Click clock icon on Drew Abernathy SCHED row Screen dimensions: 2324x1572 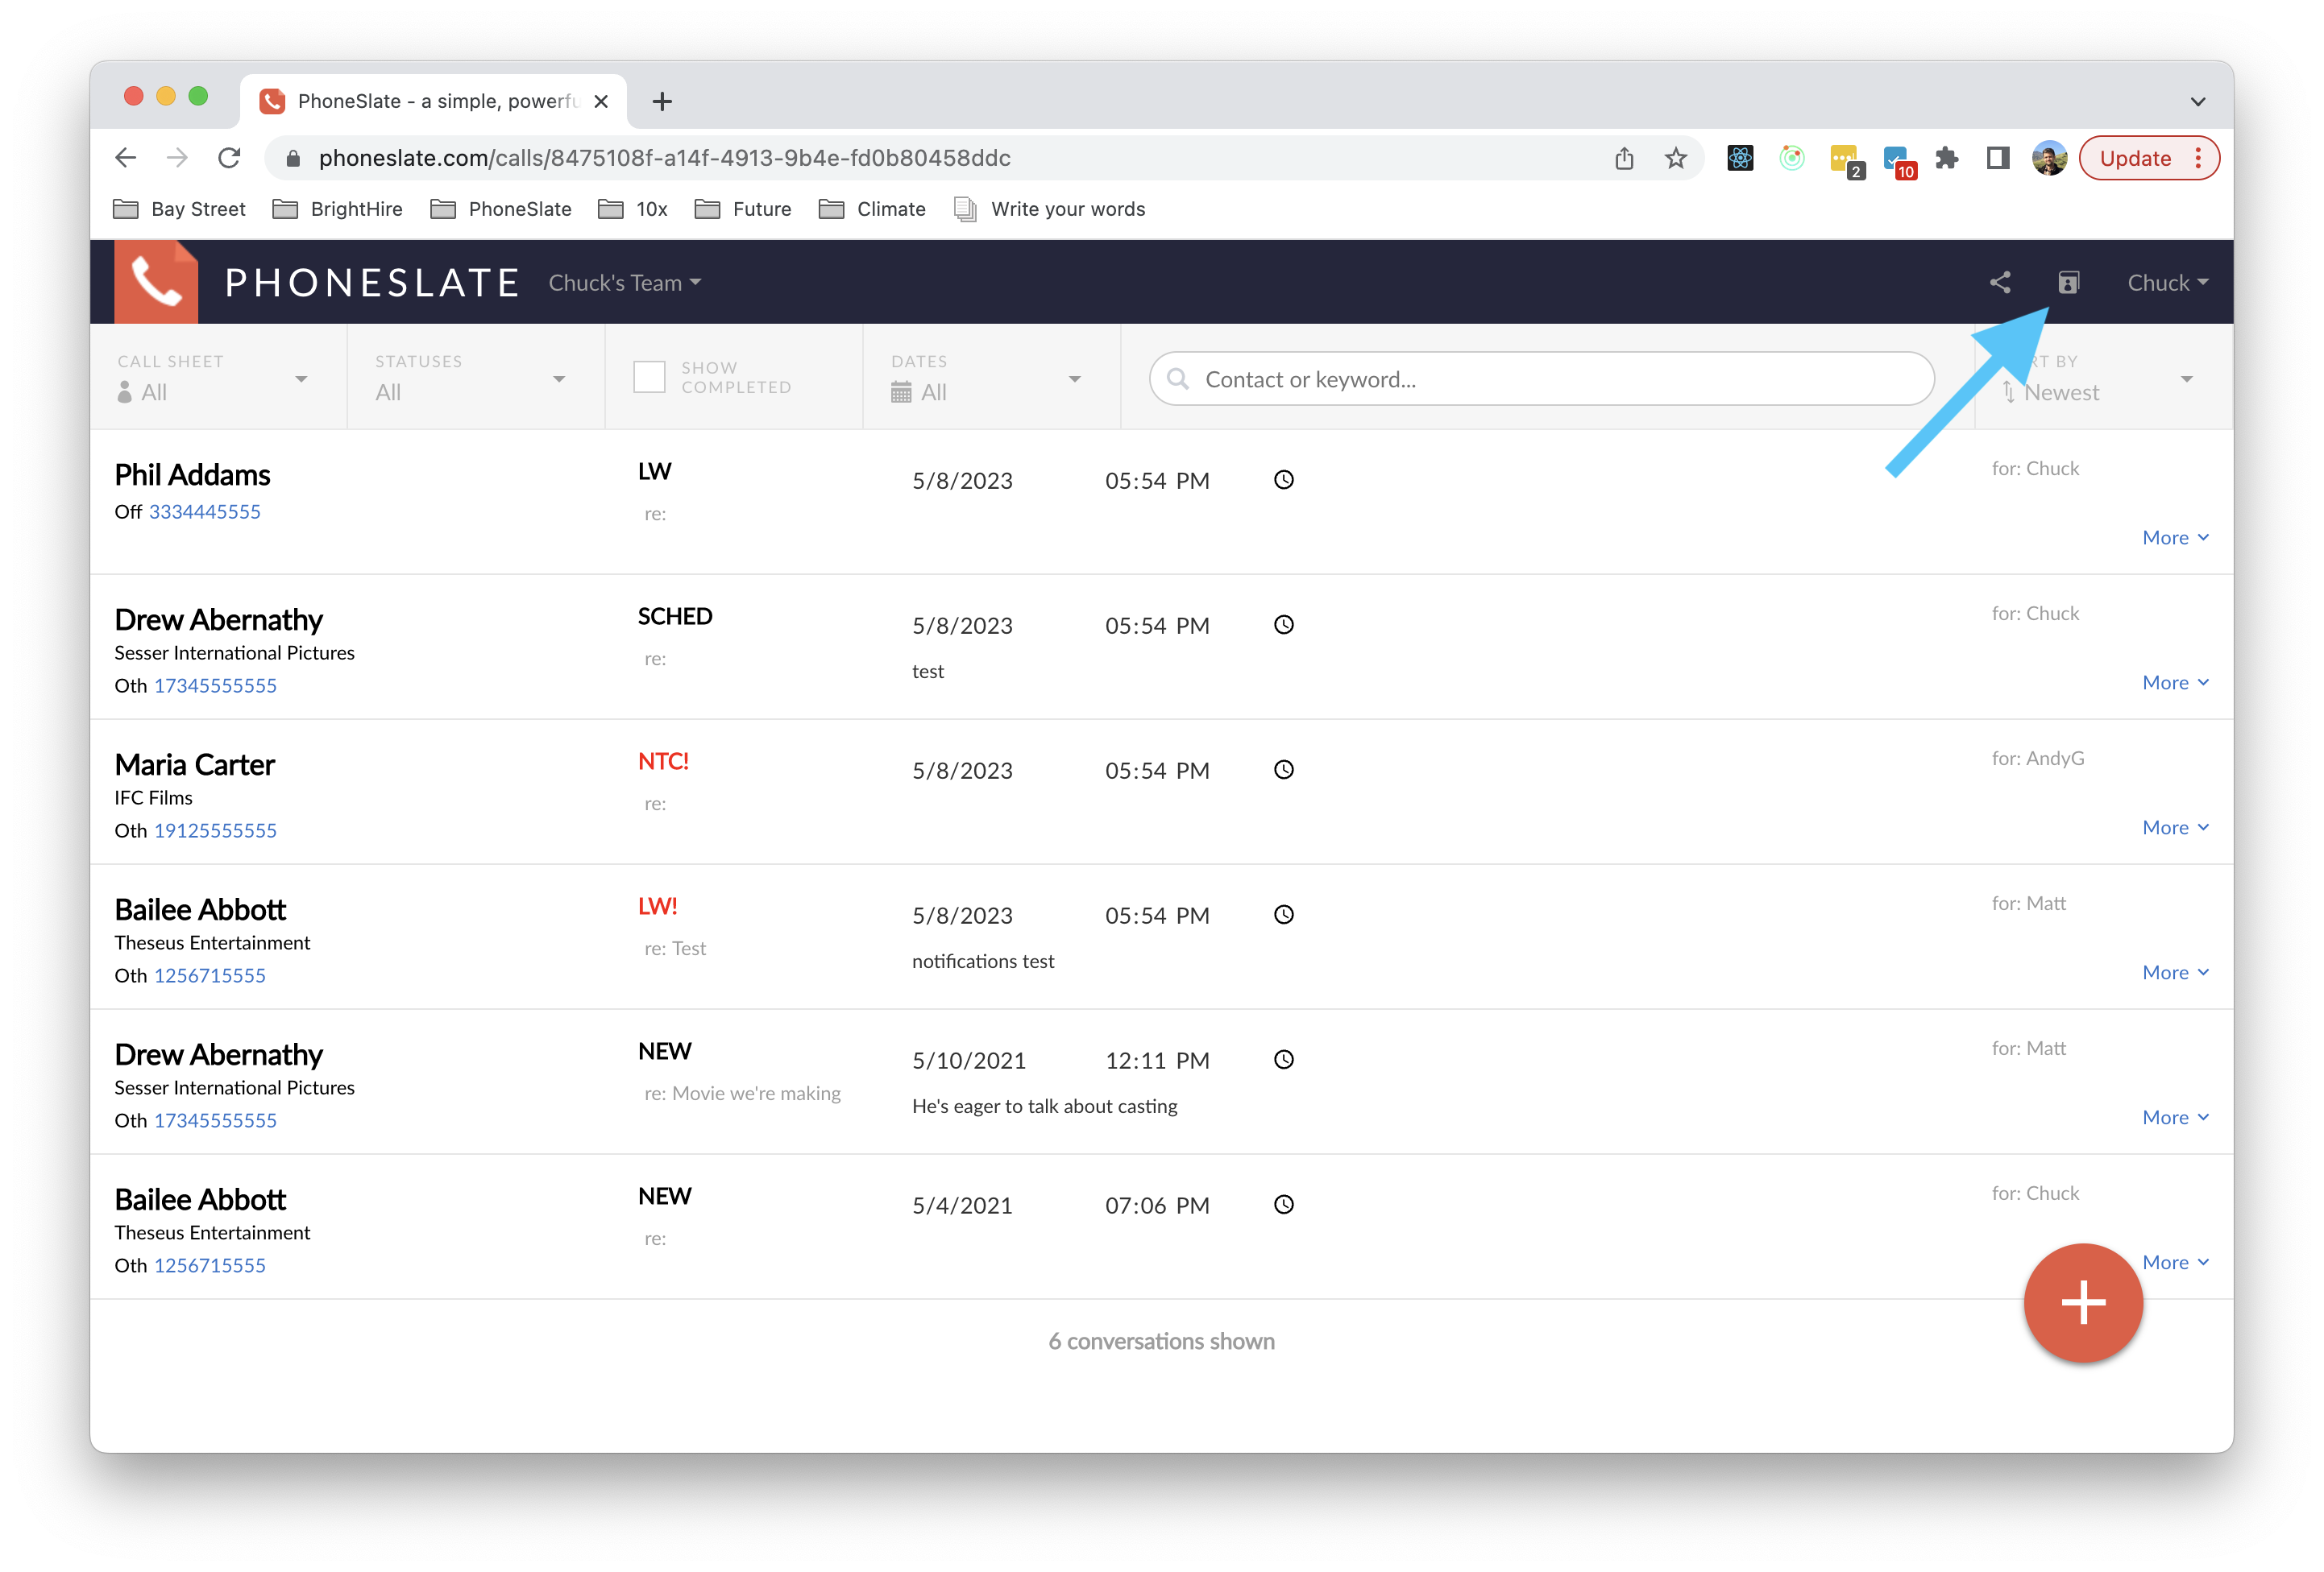coord(1284,625)
